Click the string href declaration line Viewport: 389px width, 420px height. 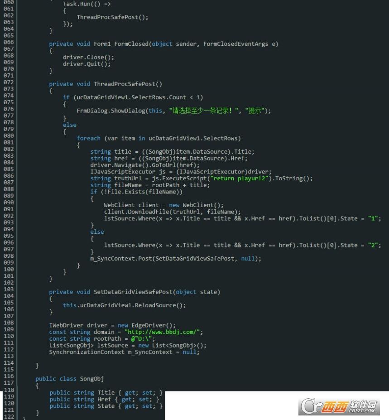pos(168,158)
